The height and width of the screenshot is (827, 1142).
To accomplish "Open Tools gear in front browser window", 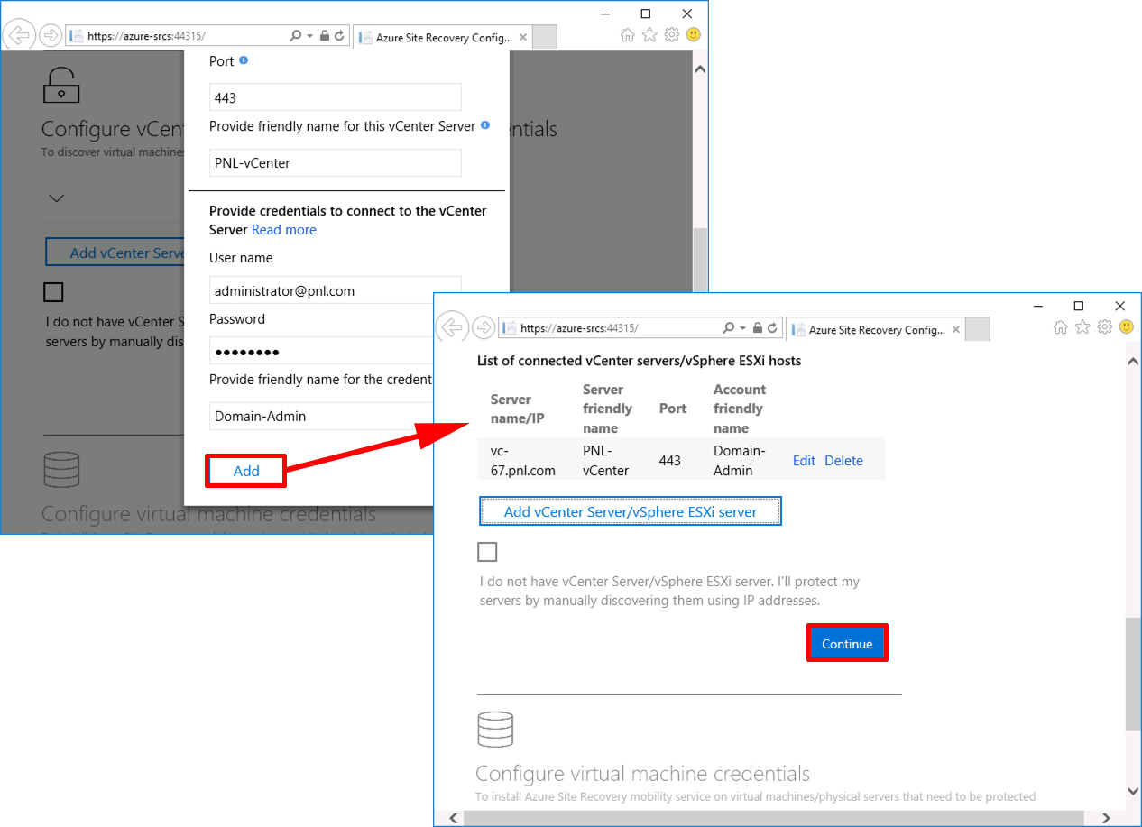I will 1104,327.
